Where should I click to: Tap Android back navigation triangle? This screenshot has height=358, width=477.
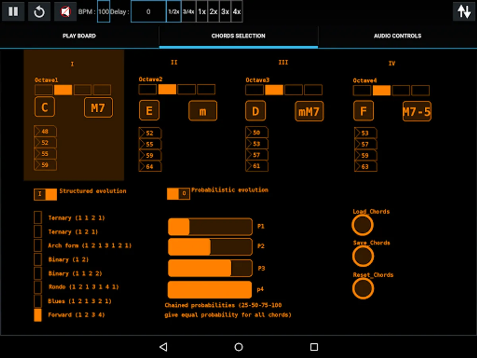[x=163, y=347]
